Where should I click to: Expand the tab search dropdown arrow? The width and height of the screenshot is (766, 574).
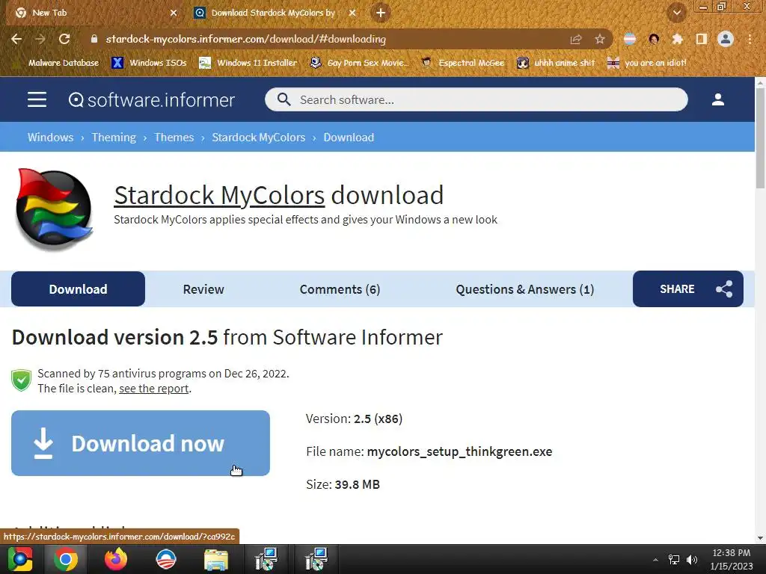(x=677, y=12)
